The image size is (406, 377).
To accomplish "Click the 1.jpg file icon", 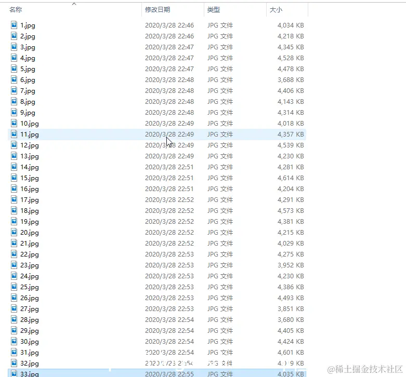I will pyautogui.click(x=14, y=25).
